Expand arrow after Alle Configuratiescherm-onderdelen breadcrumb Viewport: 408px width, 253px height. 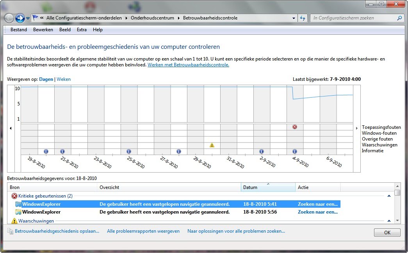(x=126, y=18)
